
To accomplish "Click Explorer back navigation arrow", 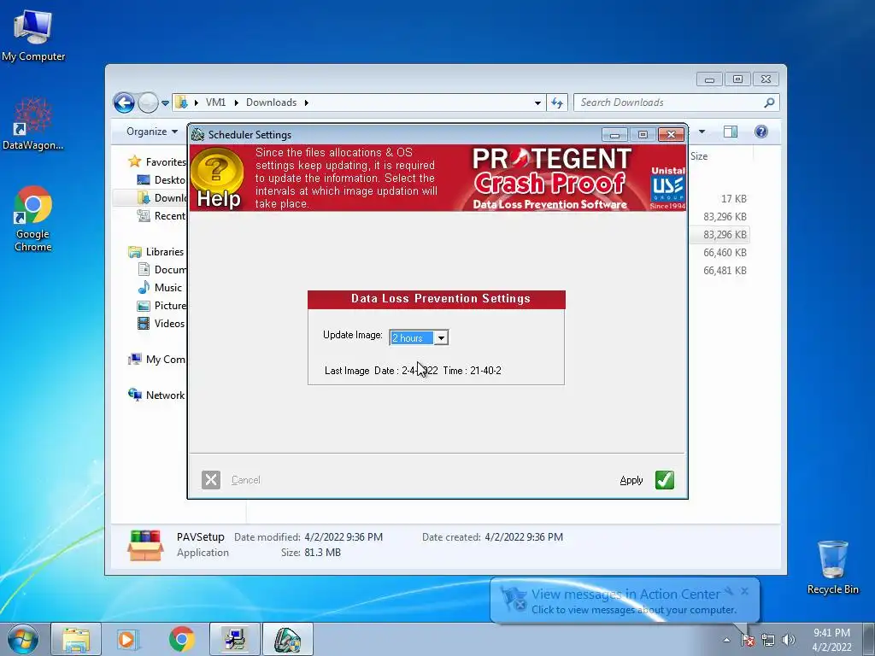I will [x=124, y=102].
